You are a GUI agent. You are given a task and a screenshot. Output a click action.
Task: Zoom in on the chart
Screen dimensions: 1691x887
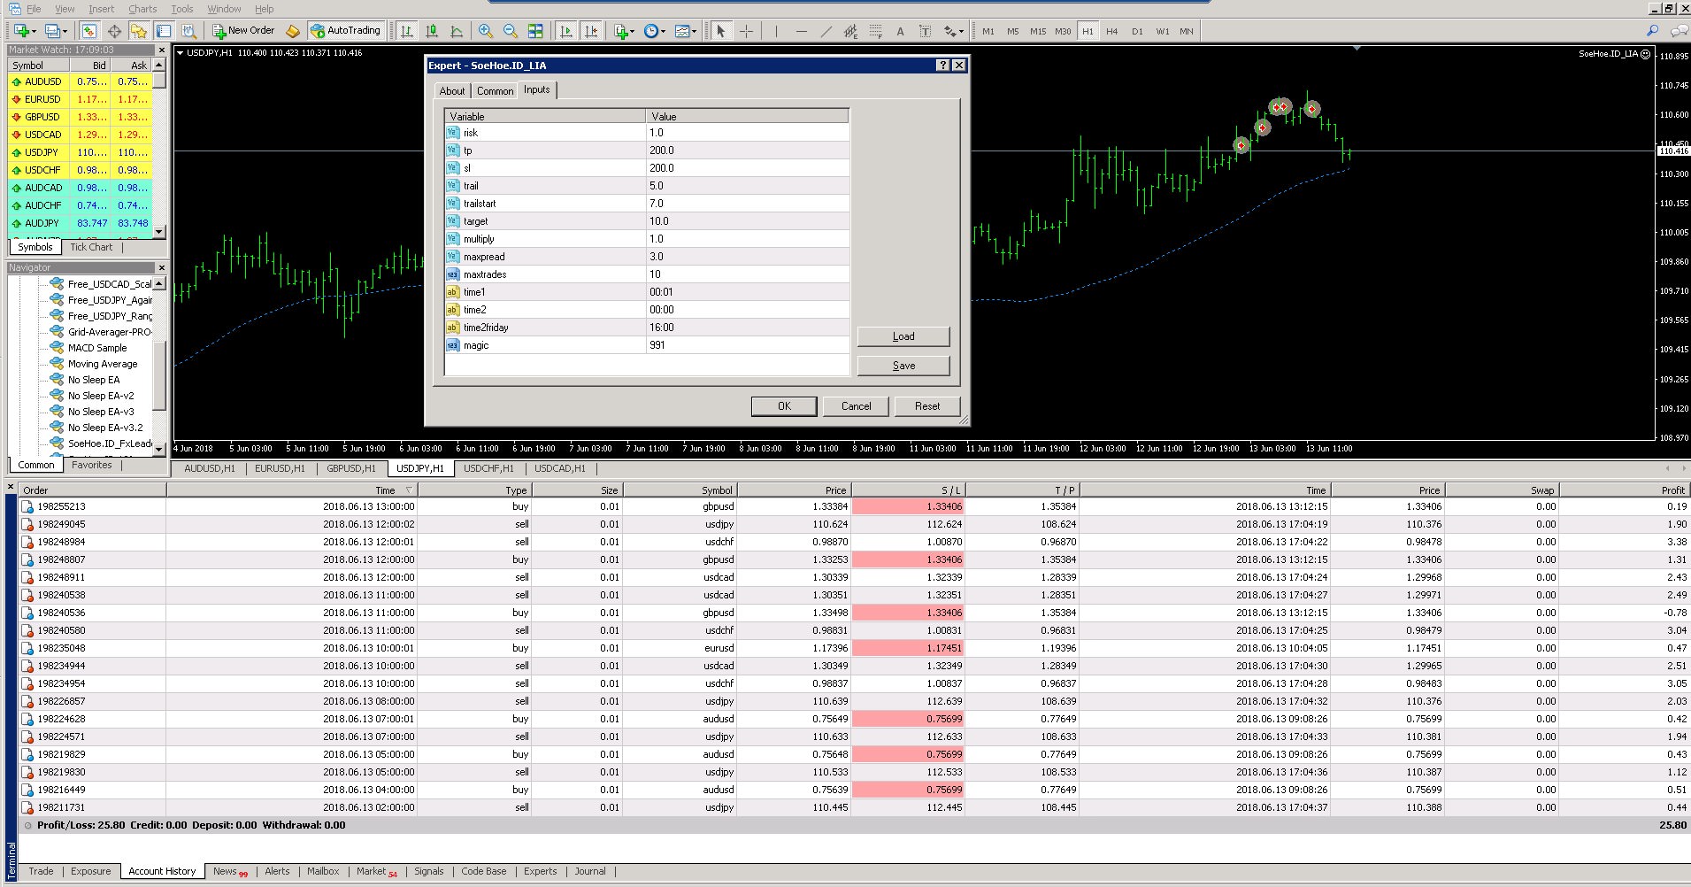click(x=486, y=31)
